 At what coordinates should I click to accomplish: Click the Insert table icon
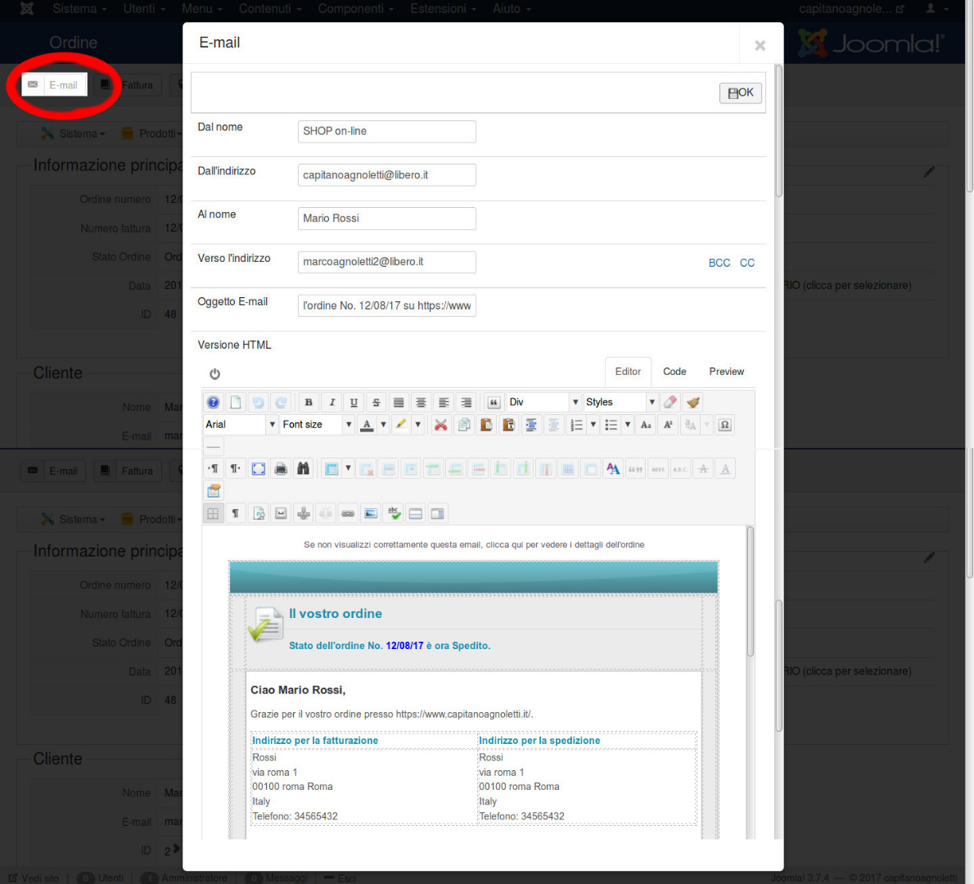331,469
